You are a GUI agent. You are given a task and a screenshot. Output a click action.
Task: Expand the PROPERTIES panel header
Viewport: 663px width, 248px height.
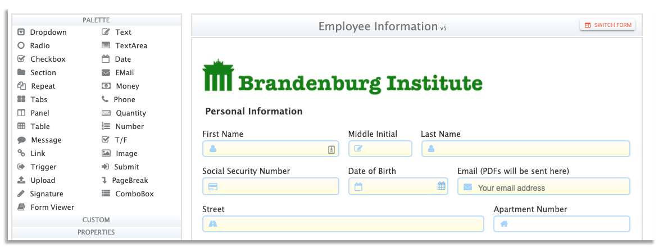point(97,232)
